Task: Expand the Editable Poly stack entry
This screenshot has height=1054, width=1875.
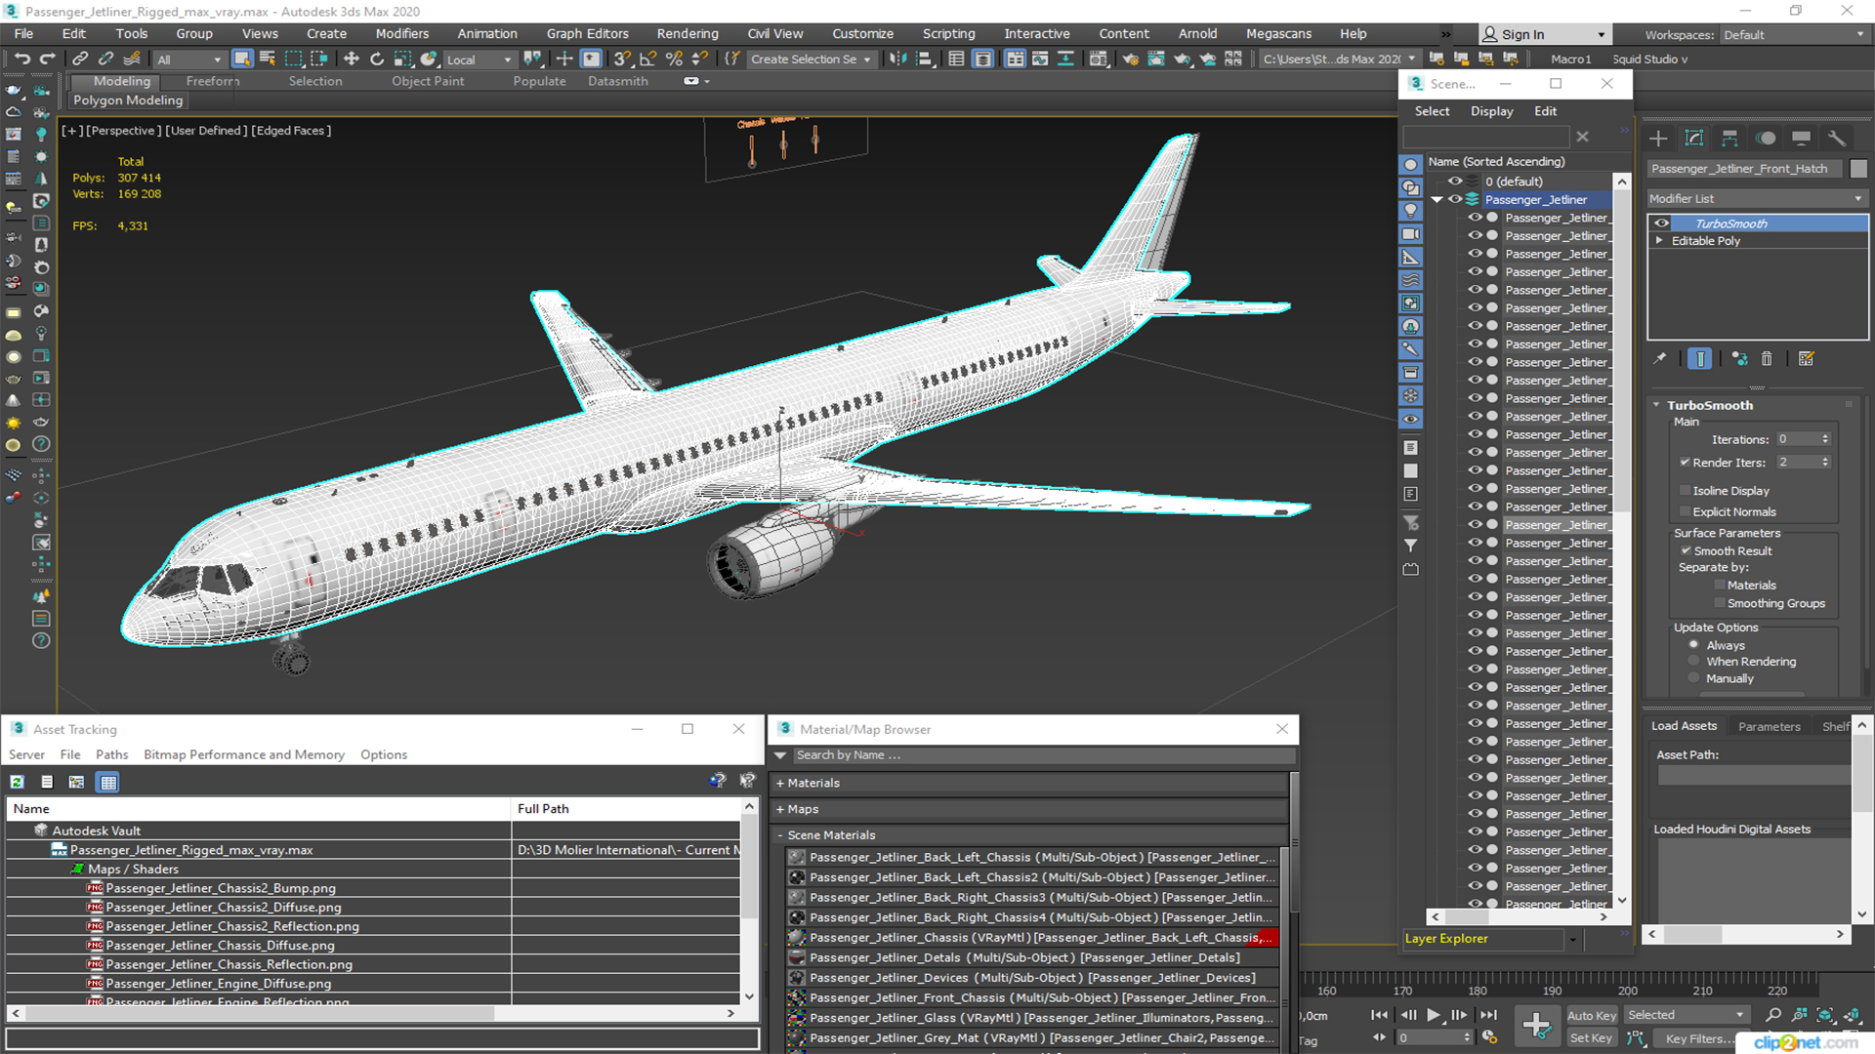Action: click(x=1659, y=241)
